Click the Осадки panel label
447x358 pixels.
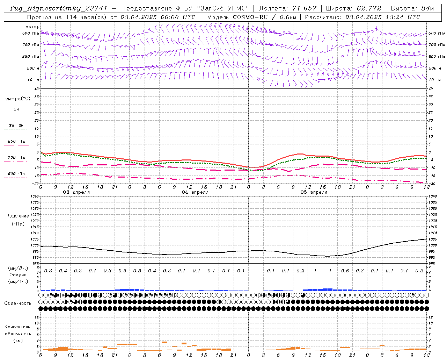click(x=18, y=275)
